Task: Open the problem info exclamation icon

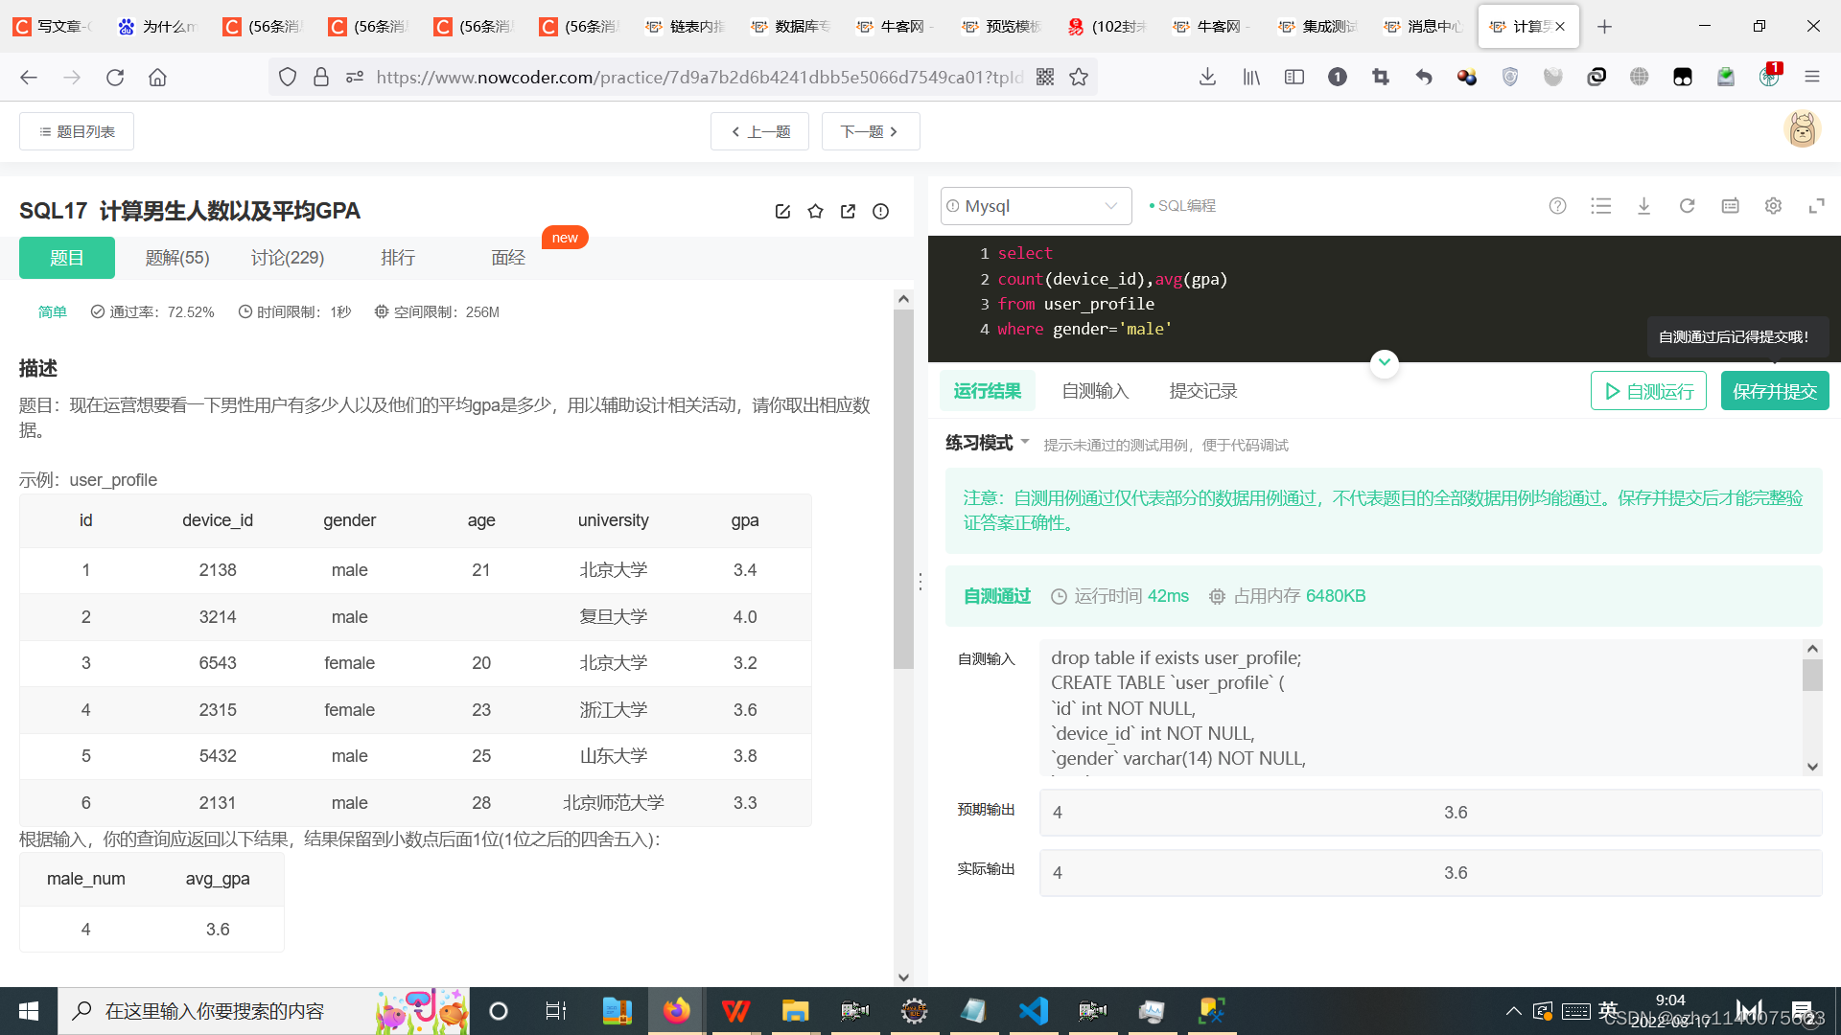Action: coord(880,211)
